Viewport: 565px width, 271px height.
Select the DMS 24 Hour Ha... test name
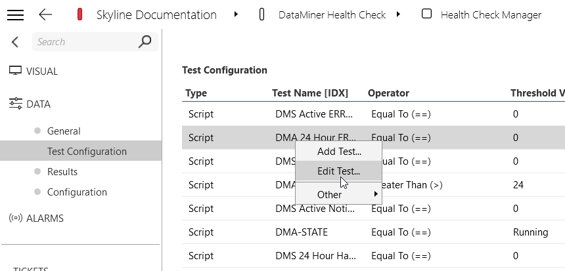point(315,256)
